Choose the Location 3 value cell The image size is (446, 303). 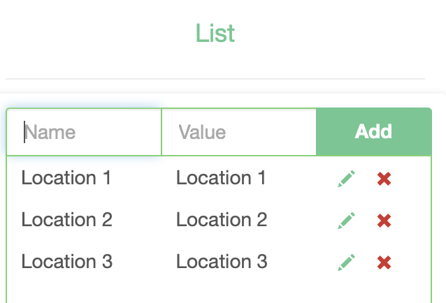pos(221,262)
